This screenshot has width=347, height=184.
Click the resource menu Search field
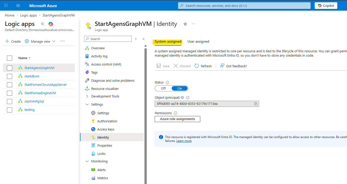click(x=108, y=39)
